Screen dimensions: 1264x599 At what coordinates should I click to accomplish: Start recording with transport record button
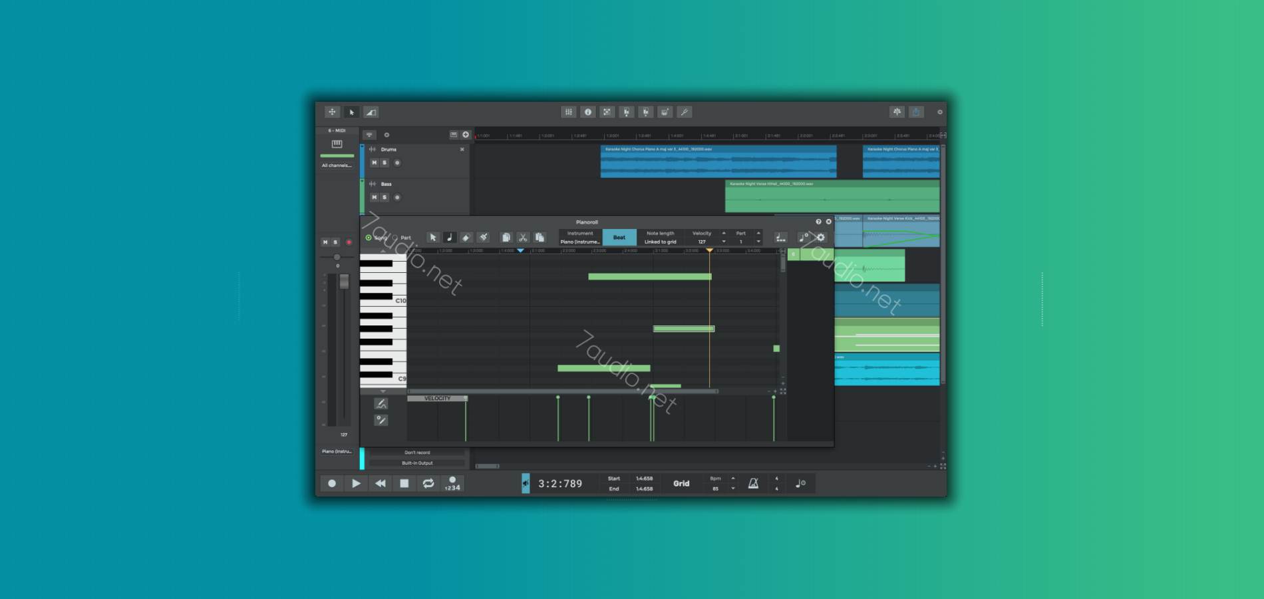click(332, 483)
